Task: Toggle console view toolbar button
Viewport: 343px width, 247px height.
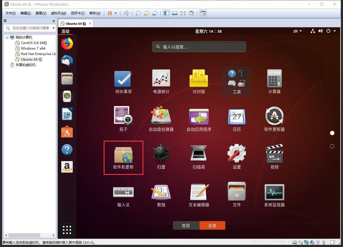Action: [x=203, y=13]
